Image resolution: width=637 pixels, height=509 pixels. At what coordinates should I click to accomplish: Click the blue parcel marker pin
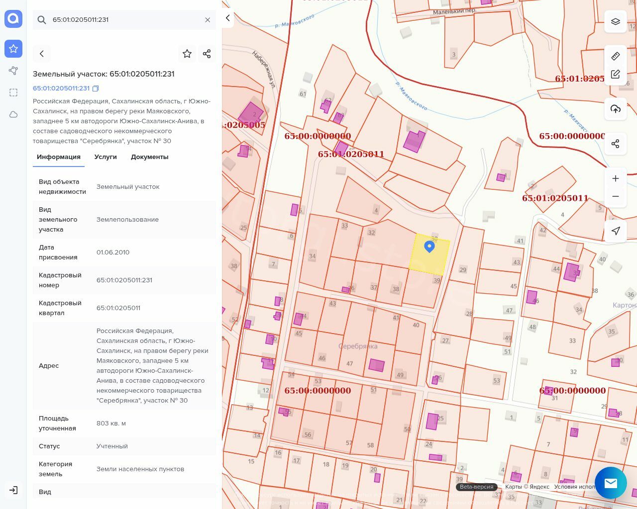(429, 247)
